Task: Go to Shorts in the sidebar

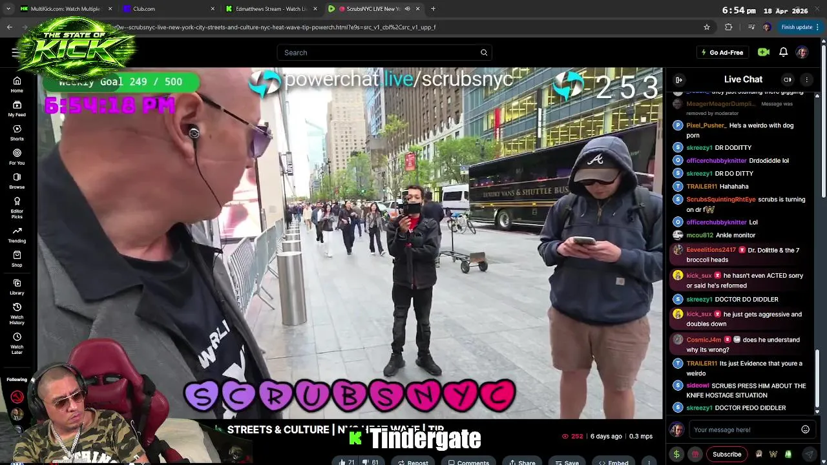Action: click(x=17, y=132)
